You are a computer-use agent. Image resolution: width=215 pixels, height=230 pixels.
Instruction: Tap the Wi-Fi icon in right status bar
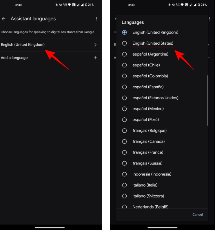tap(182, 5)
